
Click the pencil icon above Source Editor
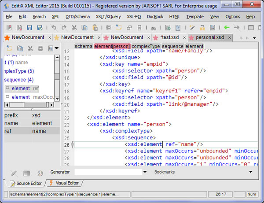click(x=14, y=173)
